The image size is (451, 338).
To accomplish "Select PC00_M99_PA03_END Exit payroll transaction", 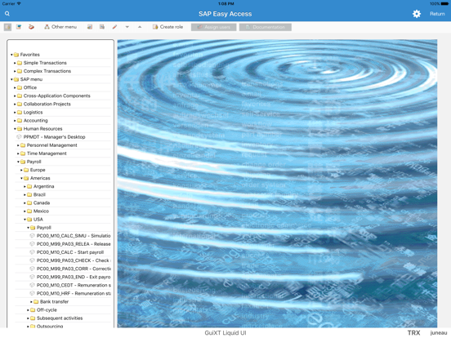I will 74,277.
